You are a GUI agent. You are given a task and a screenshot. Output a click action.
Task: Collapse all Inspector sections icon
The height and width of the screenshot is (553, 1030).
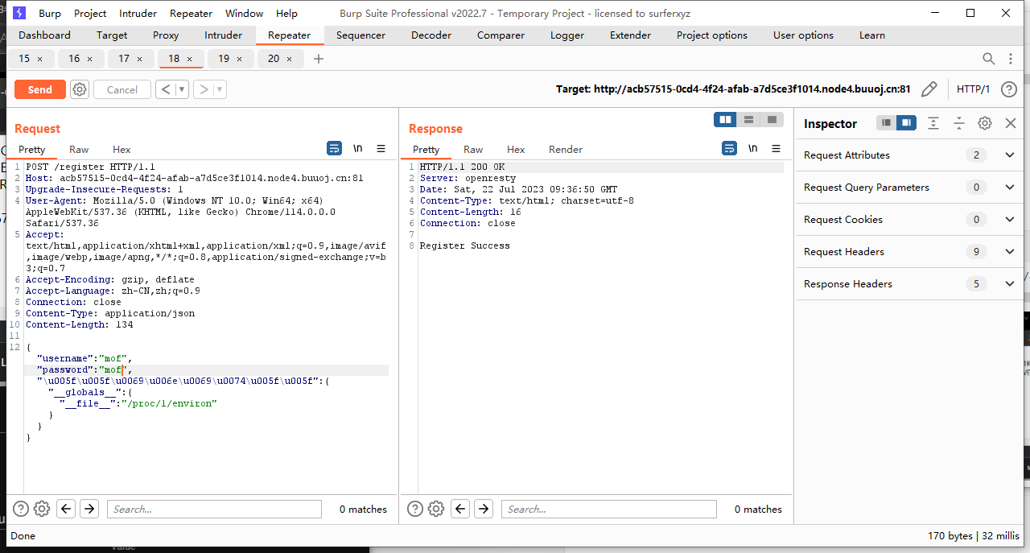(x=959, y=123)
